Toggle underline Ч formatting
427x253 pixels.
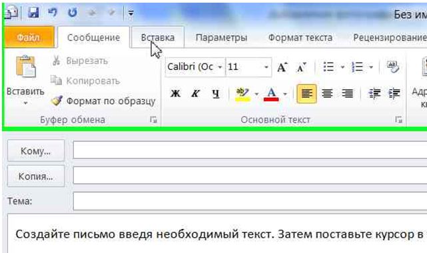point(216,94)
